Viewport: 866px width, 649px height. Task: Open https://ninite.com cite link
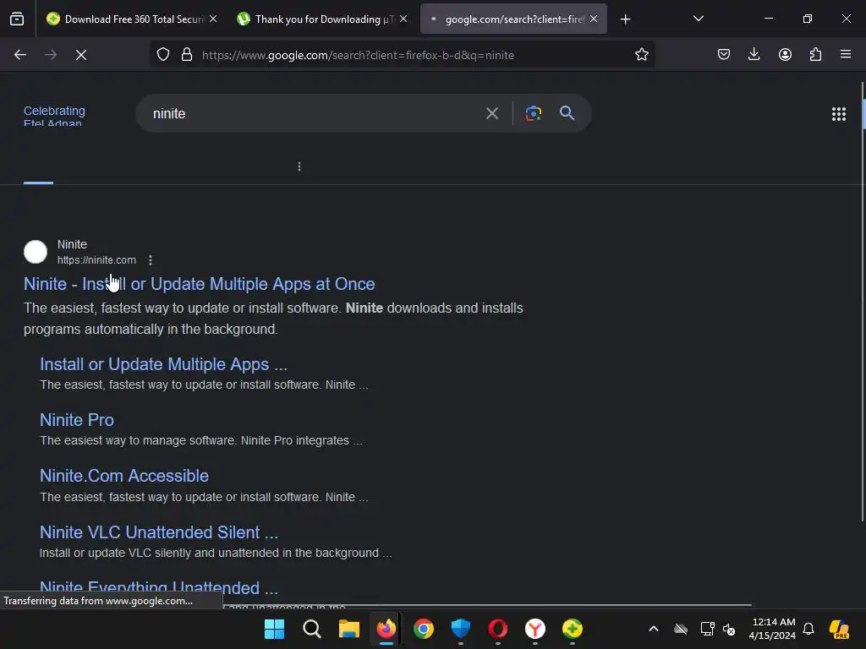(96, 260)
